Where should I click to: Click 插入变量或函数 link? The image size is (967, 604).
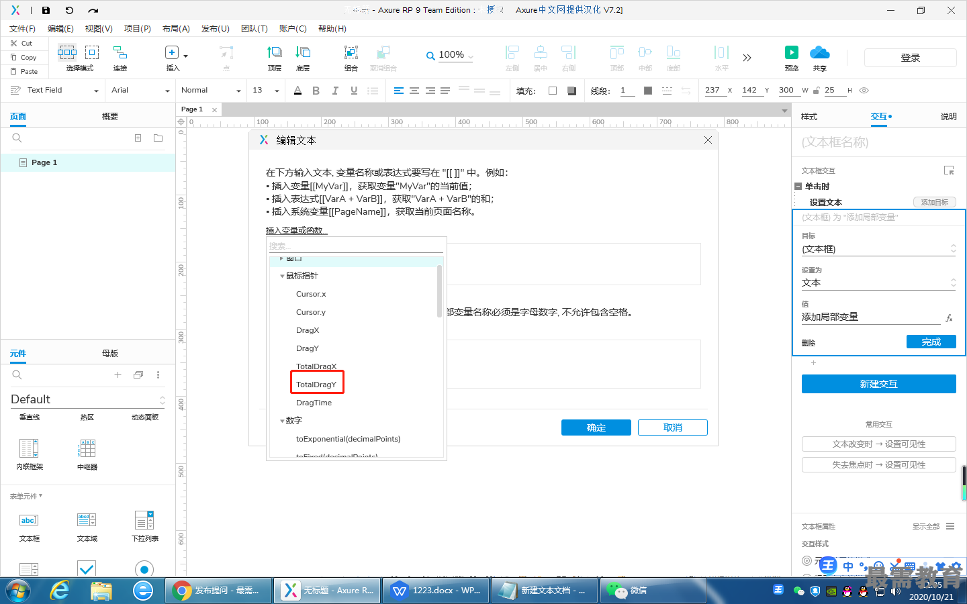297,231
